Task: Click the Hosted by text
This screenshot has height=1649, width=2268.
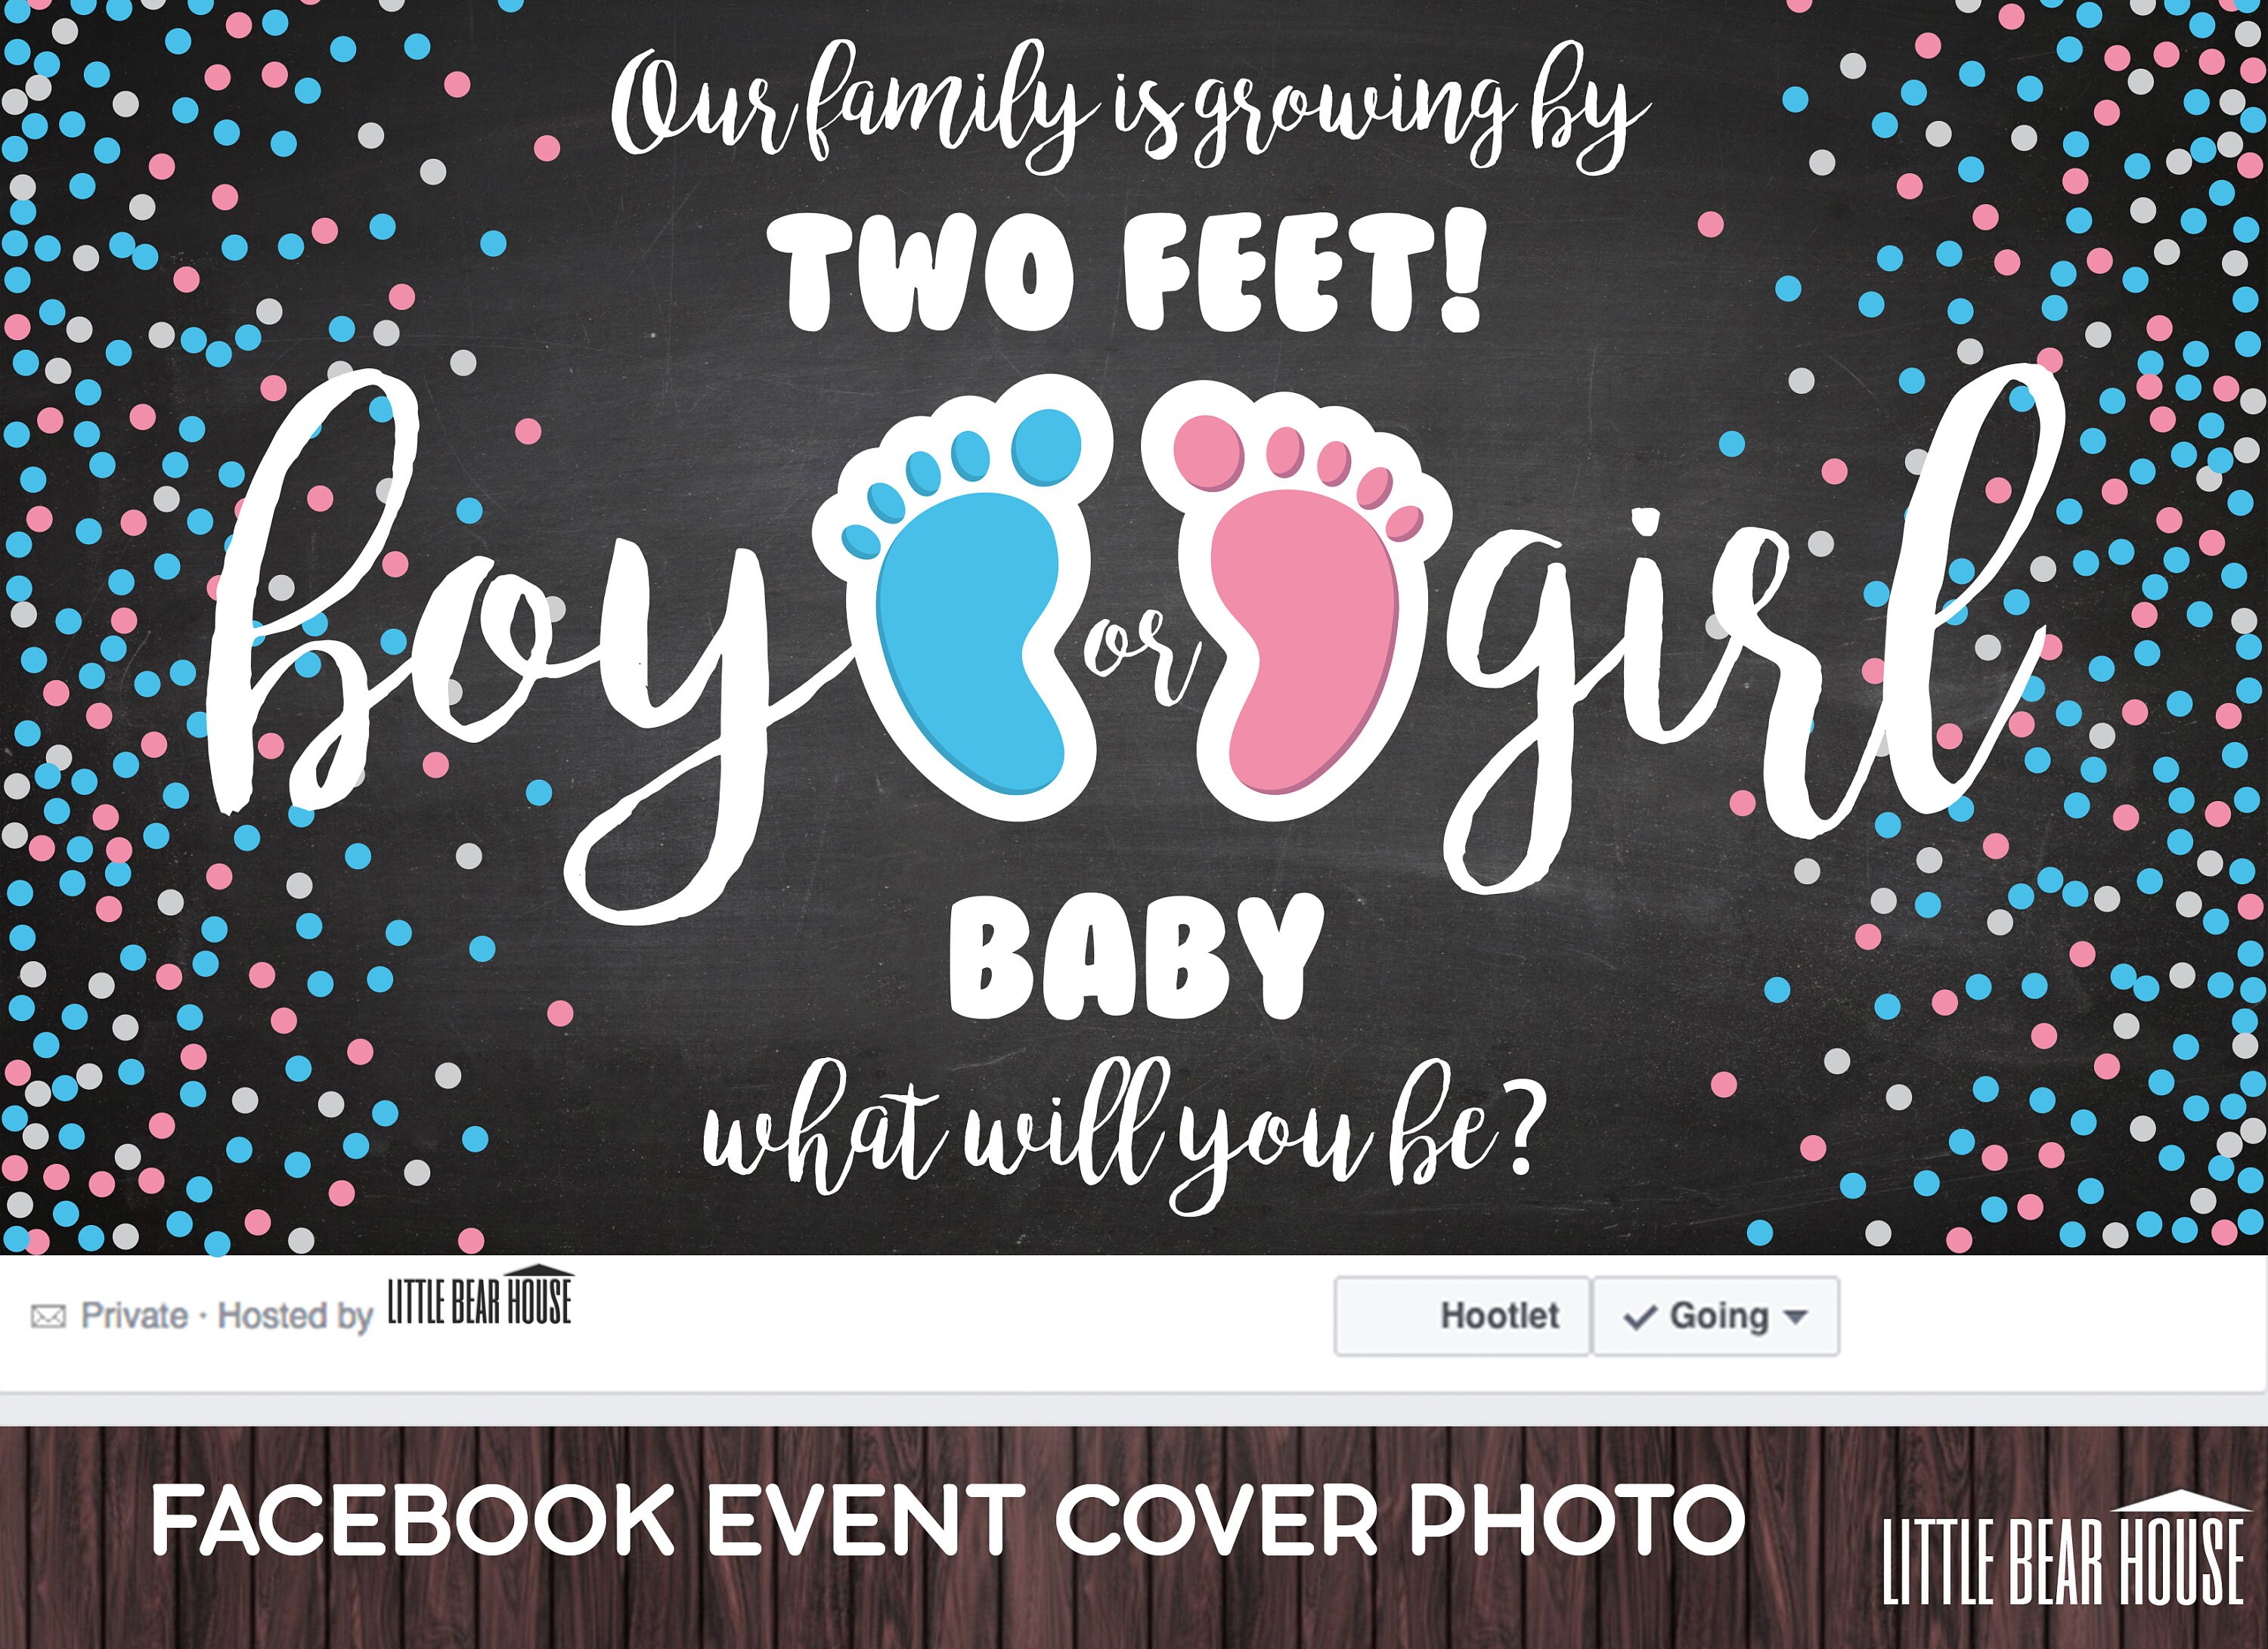Action: [295, 1316]
